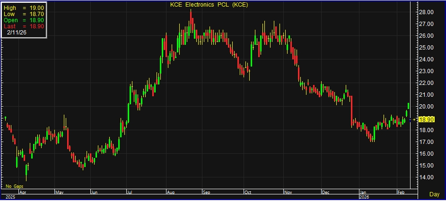Click the No Gaps indicator
This screenshot has height=201, width=446.
(15, 186)
